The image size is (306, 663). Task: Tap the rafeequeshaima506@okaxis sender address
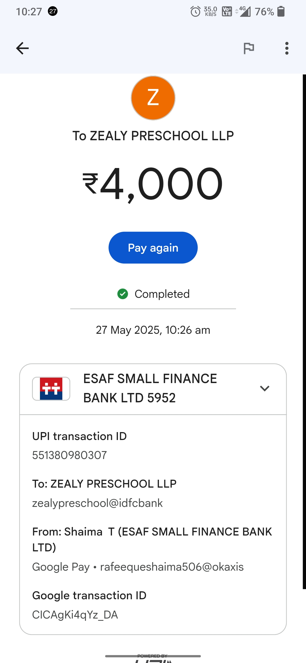pyautogui.click(x=172, y=567)
